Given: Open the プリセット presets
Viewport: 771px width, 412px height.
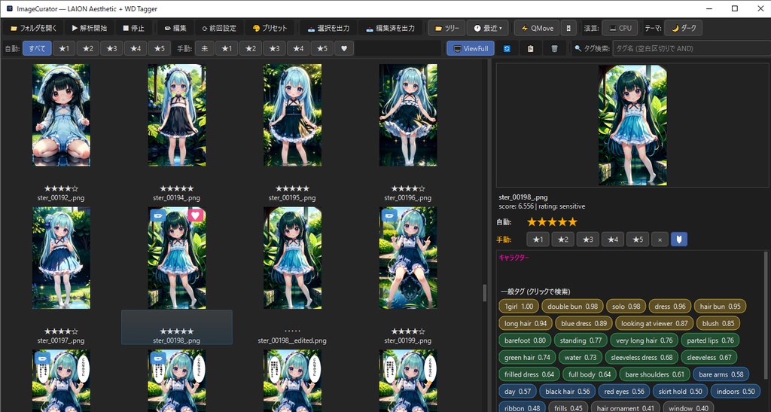Looking at the screenshot, I should click(270, 28).
